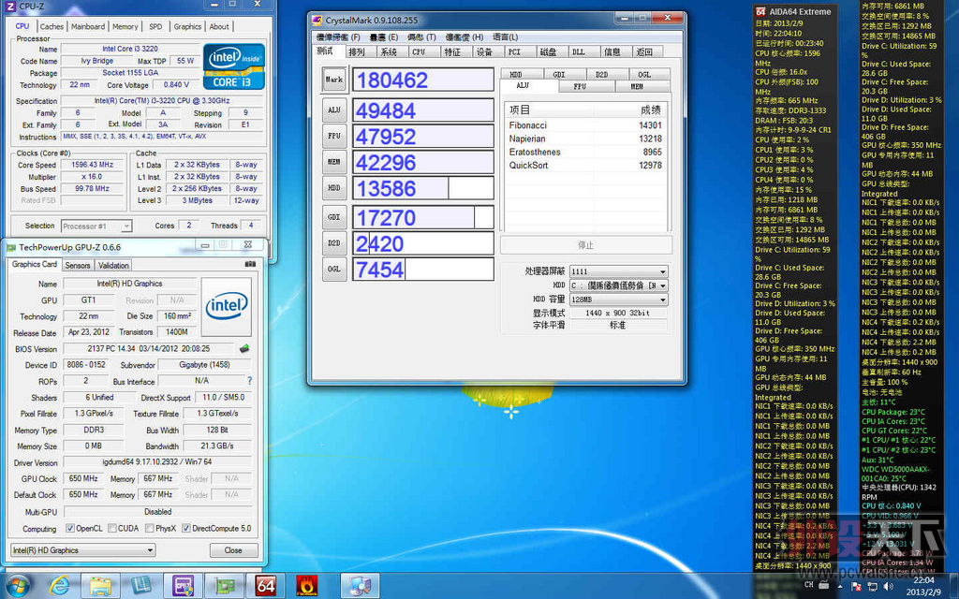Switch to CPU-Z via purple taskbar icon

[x=183, y=586]
